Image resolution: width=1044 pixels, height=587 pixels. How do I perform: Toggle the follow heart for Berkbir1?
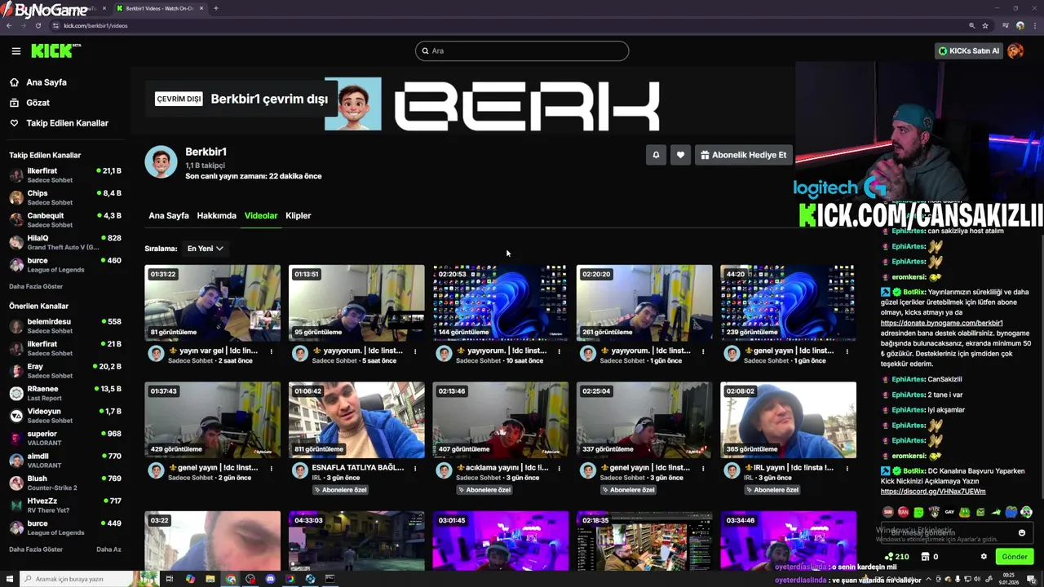point(680,155)
